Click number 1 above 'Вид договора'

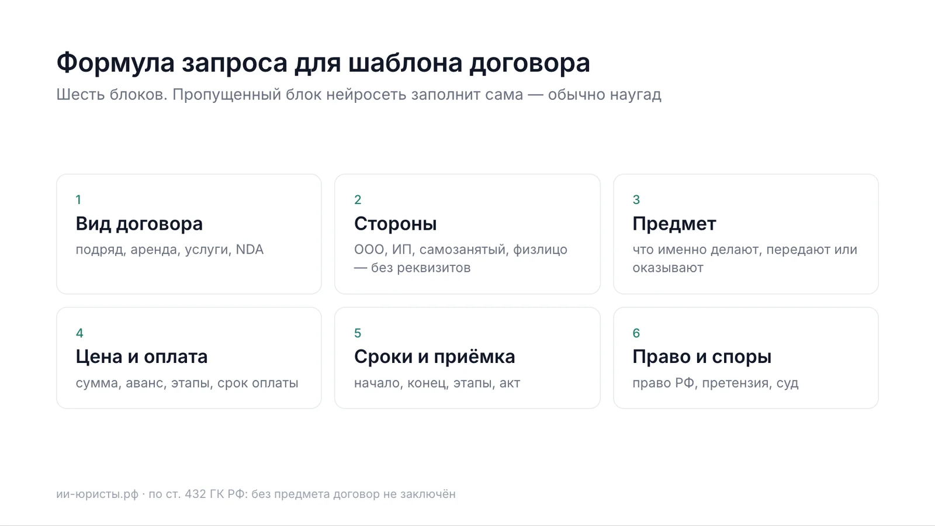(78, 200)
